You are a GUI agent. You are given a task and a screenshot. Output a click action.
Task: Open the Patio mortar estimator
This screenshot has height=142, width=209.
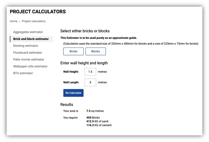29,60
